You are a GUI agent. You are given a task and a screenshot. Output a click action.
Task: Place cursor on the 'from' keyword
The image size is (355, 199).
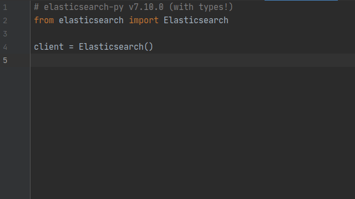(44, 20)
